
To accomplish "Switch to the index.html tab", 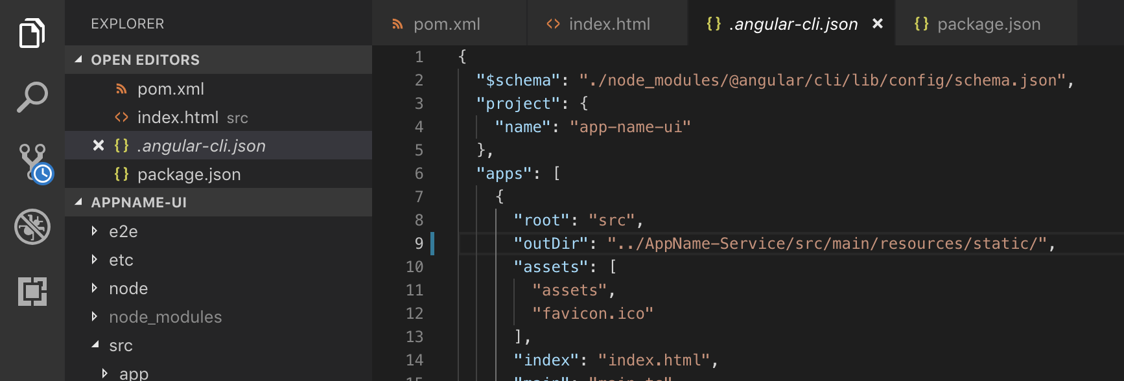I will pos(608,24).
